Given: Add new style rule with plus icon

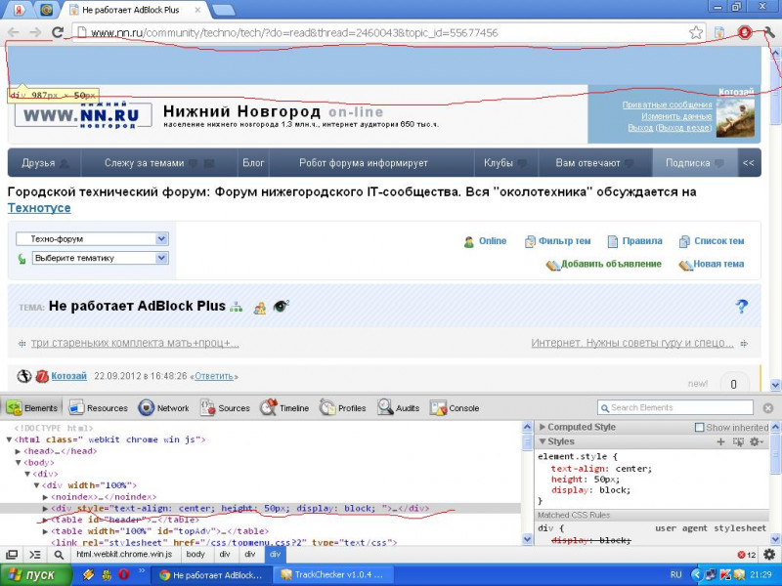Looking at the screenshot, I should point(720,441).
